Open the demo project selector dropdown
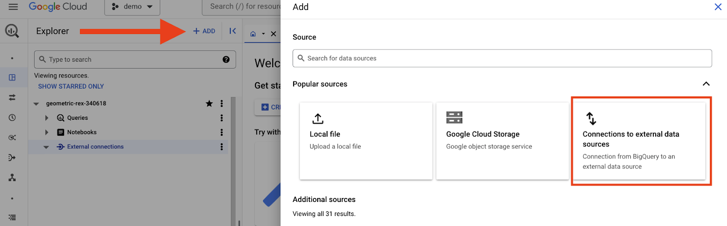 [133, 7]
